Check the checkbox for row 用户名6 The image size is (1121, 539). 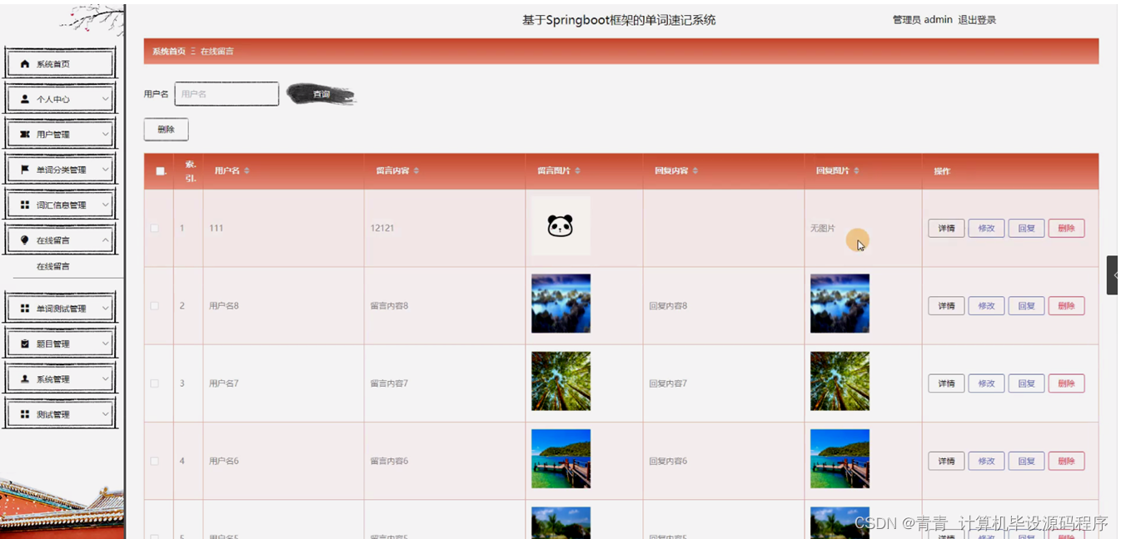154,461
